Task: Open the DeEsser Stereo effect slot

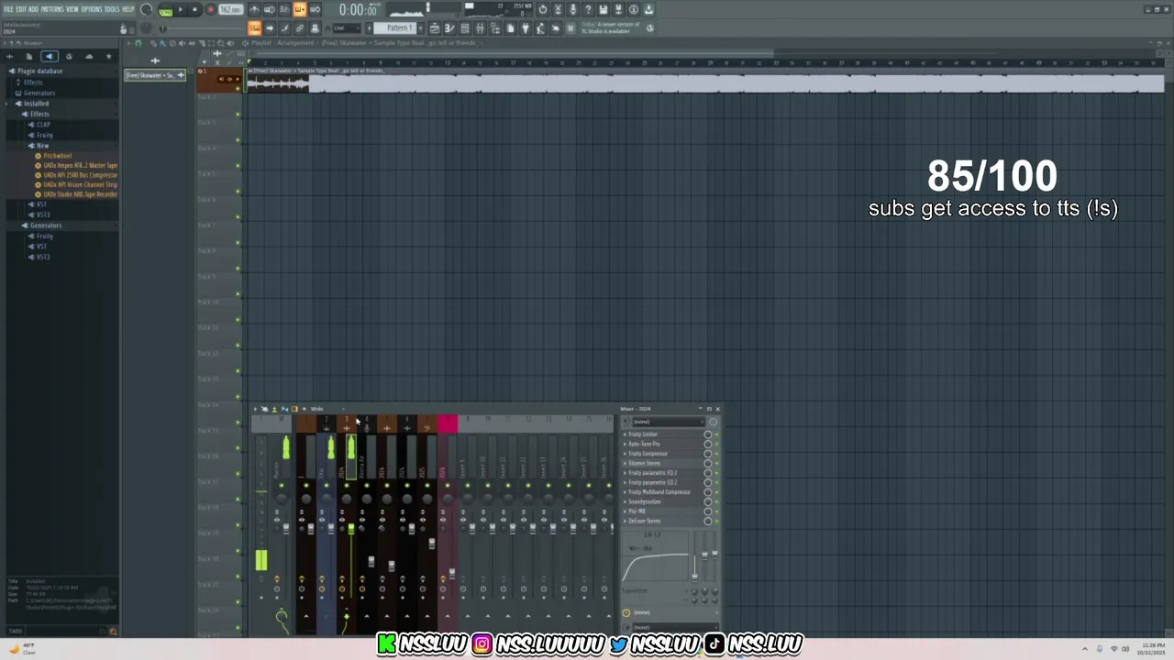Action: point(644,521)
